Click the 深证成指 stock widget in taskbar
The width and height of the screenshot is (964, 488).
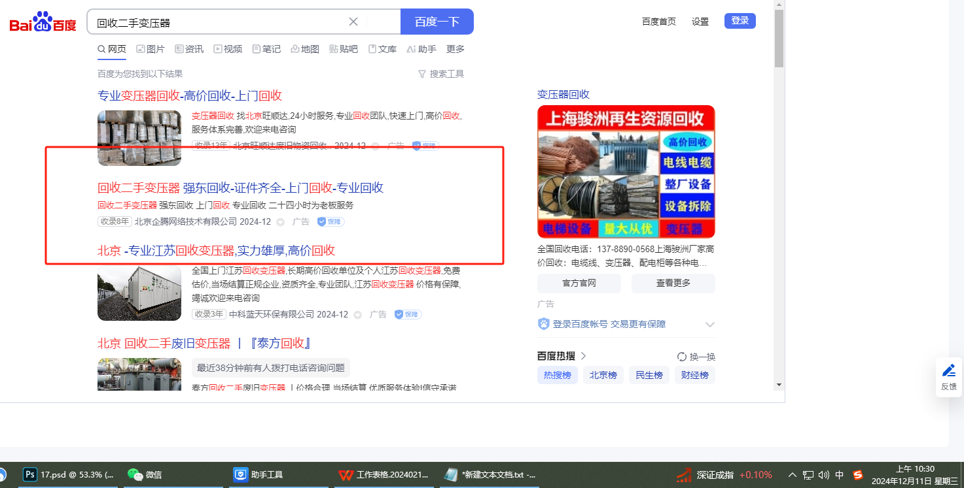coord(724,475)
